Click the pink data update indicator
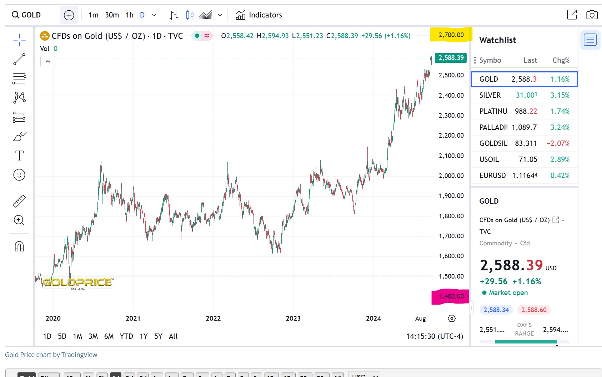This screenshot has height=377, width=602. [207, 36]
